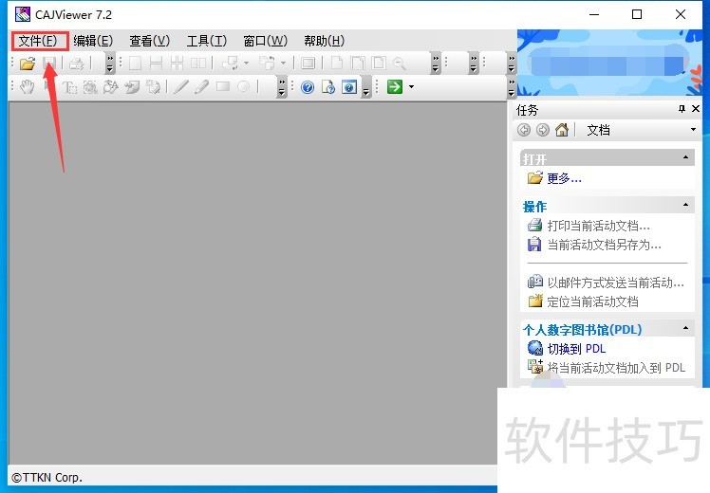Click the 更多... link under 打开

click(564, 178)
